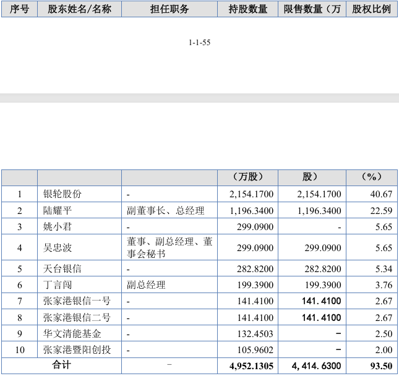Click the 合计 total row label

coord(62,365)
